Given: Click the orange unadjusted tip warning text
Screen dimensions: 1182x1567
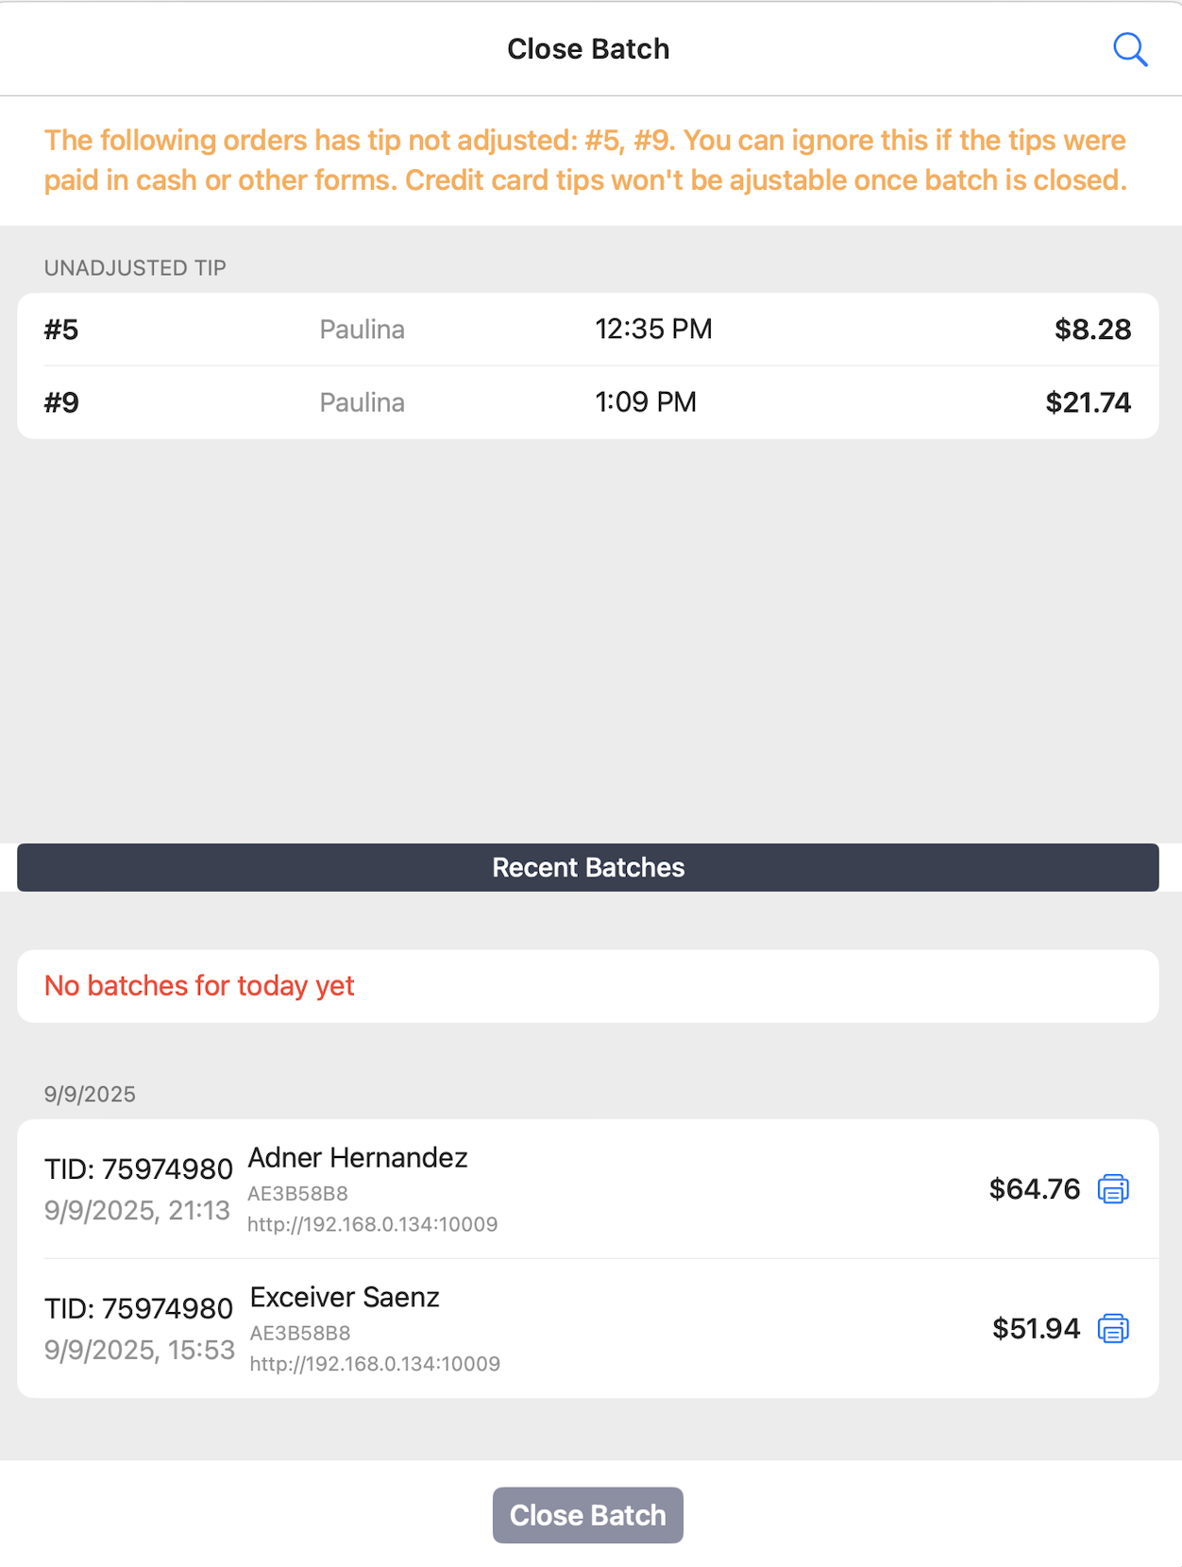Looking at the screenshot, I should (585, 161).
